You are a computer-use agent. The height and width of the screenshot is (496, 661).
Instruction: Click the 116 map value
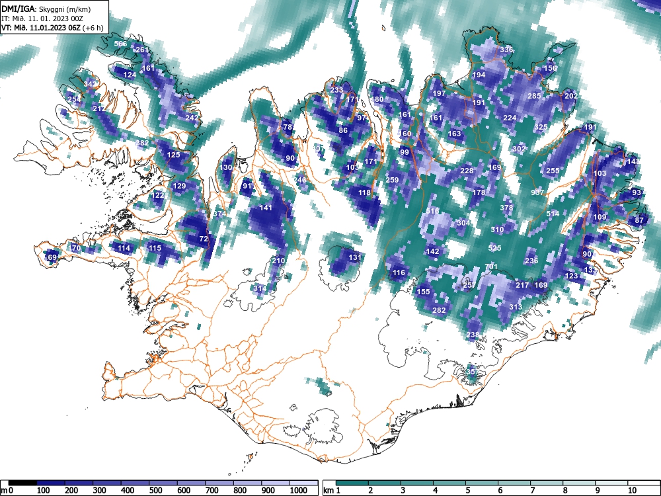click(399, 273)
